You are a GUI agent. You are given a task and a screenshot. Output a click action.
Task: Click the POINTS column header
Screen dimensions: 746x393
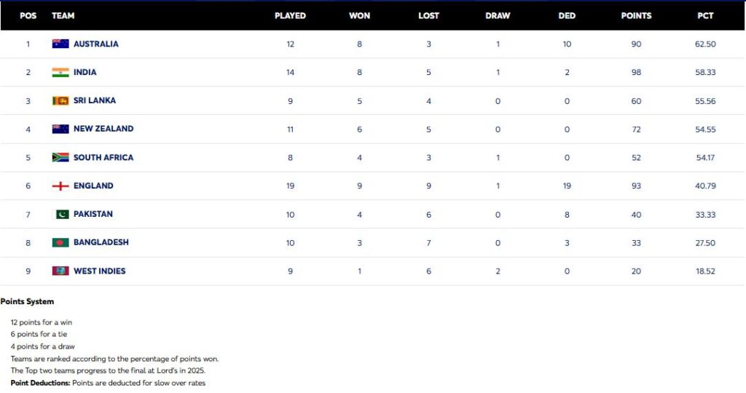(636, 15)
